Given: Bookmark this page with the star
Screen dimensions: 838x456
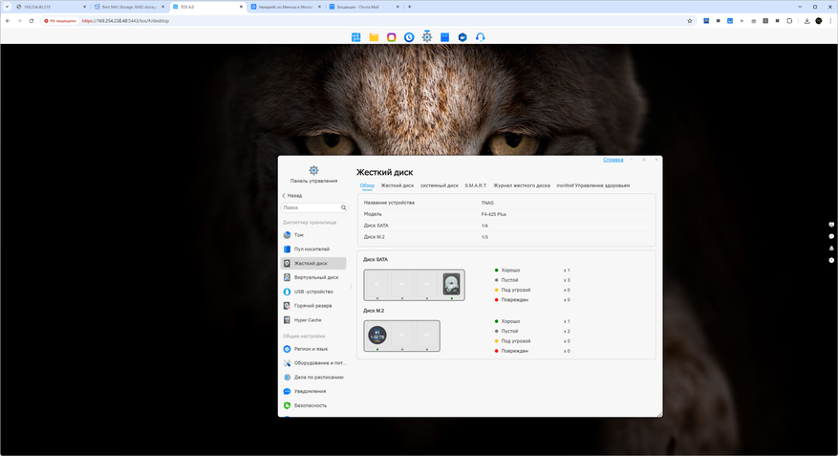Looking at the screenshot, I should click(690, 21).
